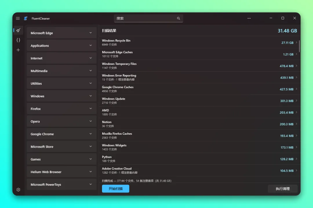Expand the Games category
The height and width of the screenshot is (208, 313).
pos(61,159)
